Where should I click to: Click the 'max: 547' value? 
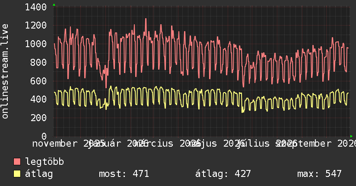tap(319, 174)
